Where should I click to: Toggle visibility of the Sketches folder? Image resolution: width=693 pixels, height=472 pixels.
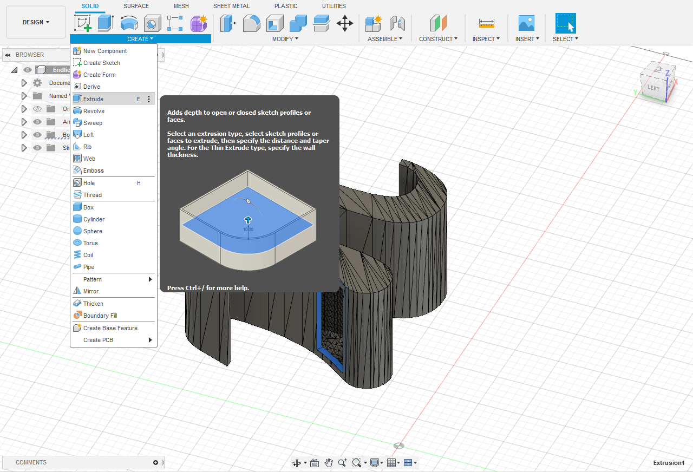(x=37, y=147)
